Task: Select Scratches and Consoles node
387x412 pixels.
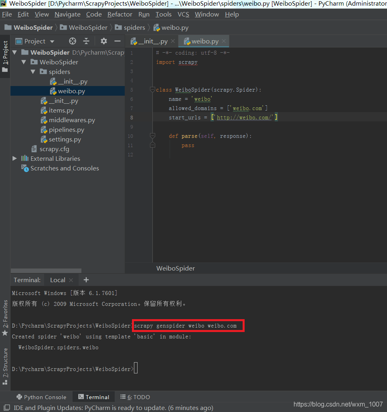Action: pyautogui.click(x=60, y=168)
